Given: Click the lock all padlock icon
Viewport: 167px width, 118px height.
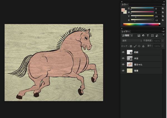Looking at the screenshot, I should coord(143,46).
